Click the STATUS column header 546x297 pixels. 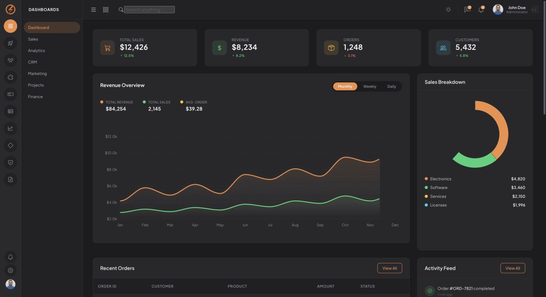pos(368,286)
